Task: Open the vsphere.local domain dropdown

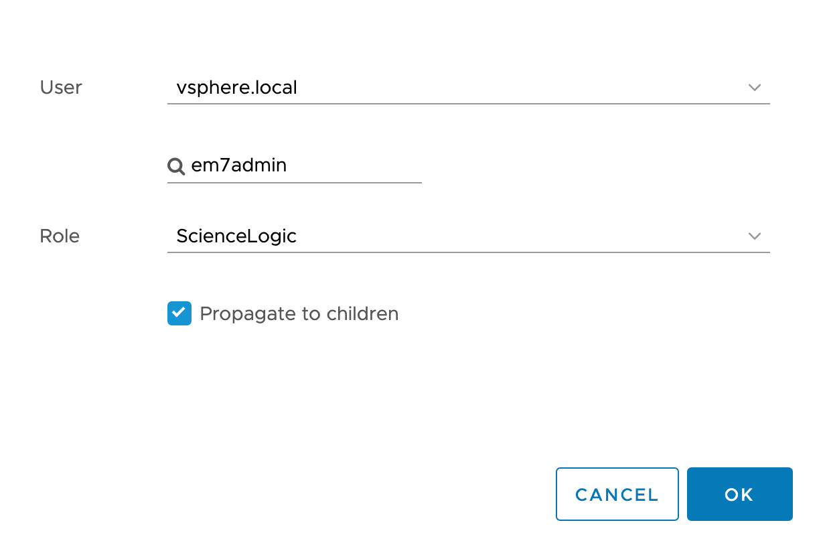Action: (x=468, y=88)
